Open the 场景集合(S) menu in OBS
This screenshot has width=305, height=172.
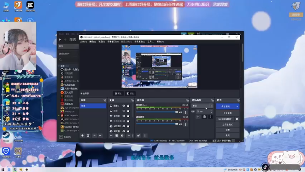click(140, 42)
